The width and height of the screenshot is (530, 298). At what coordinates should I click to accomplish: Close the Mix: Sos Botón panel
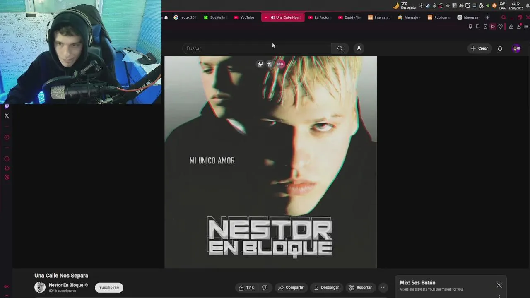(499, 285)
